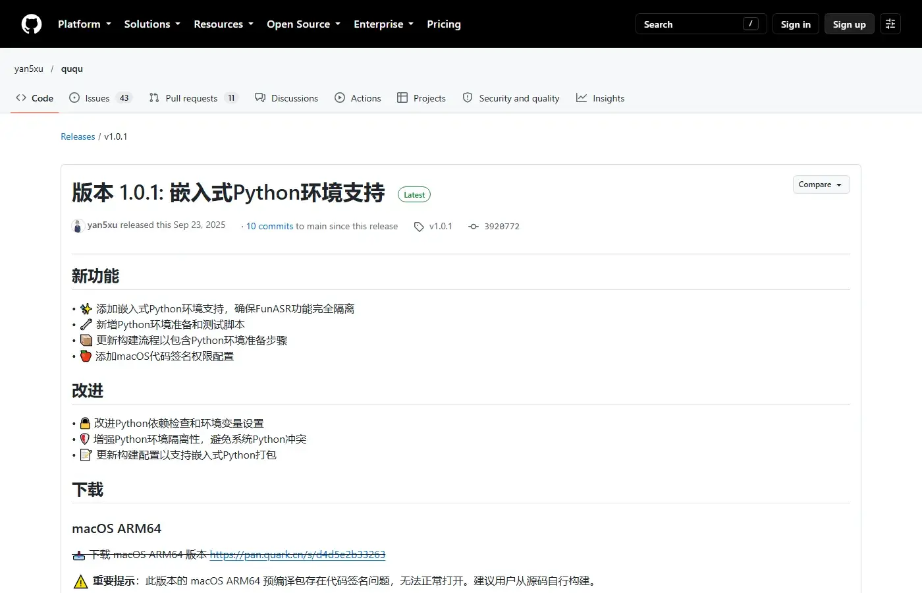Open appearance settings icon in header
Image resolution: width=922 pixels, height=593 pixels.
890,24
